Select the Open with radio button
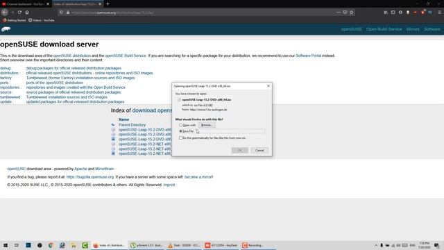The image size is (444, 250). (x=180, y=125)
